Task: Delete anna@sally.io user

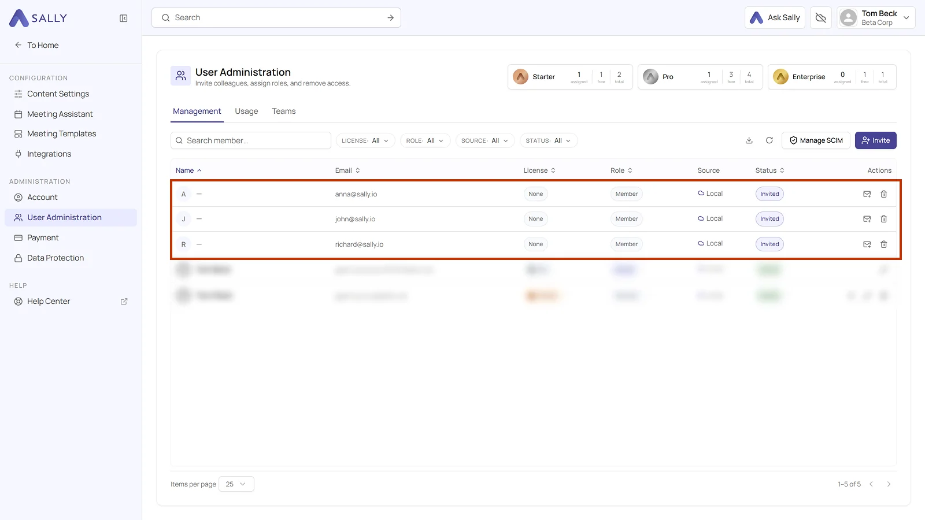Action: [884, 194]
